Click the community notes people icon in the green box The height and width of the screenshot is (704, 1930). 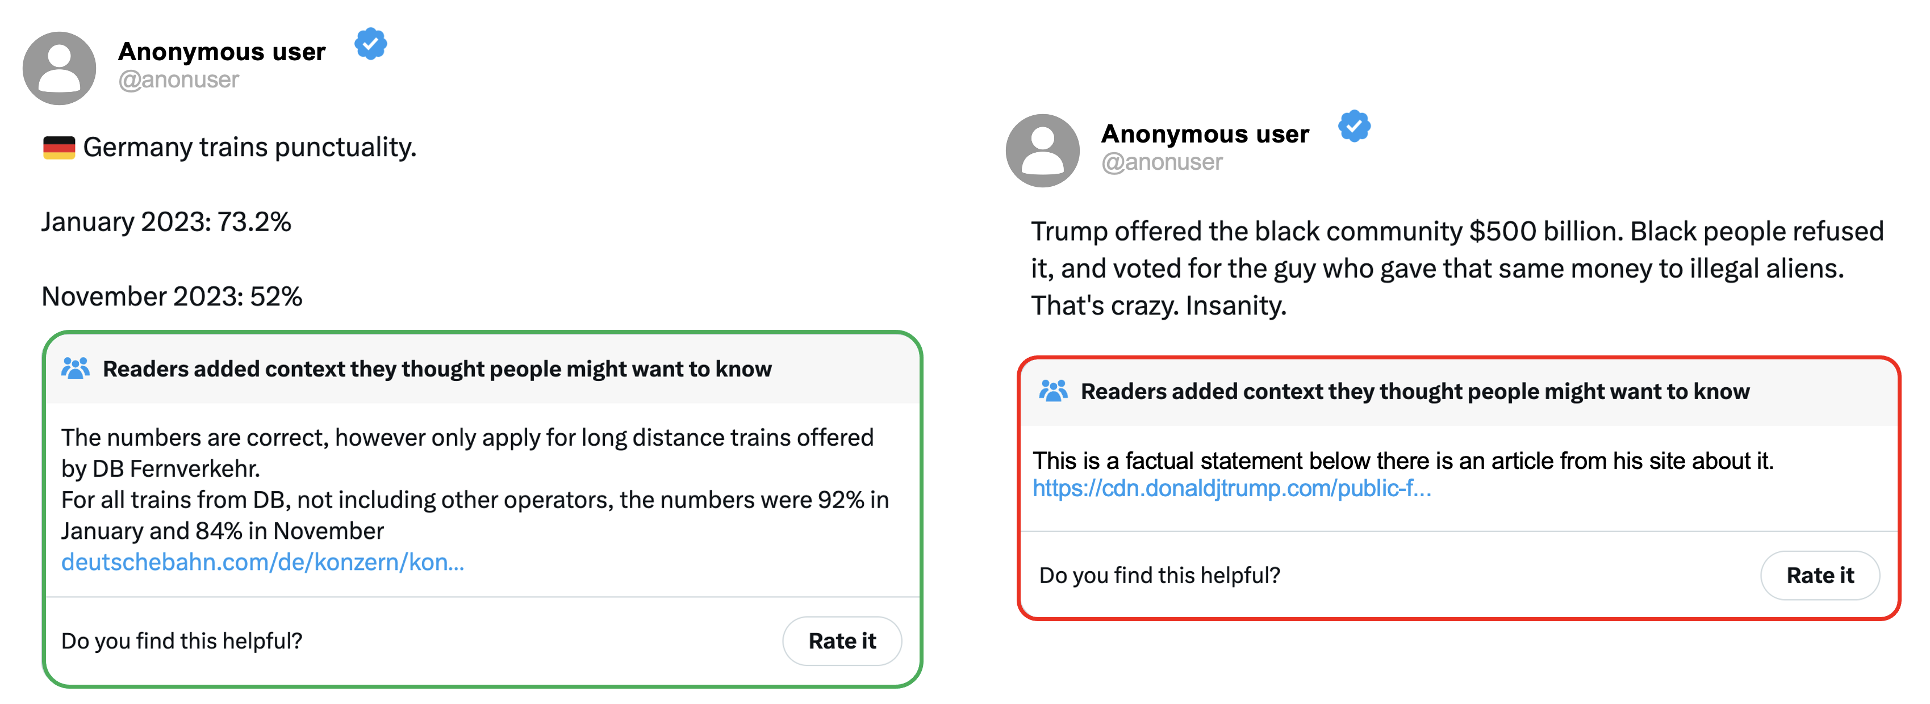click(x=75, y=368)
